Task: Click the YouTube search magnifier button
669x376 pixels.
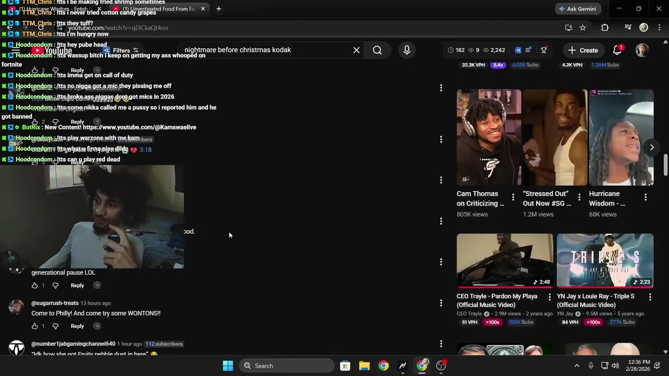Action: tap(377, 50)
